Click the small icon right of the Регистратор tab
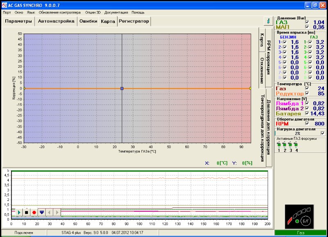The height and width of the screenshot is (237, 328). [268, 20]
